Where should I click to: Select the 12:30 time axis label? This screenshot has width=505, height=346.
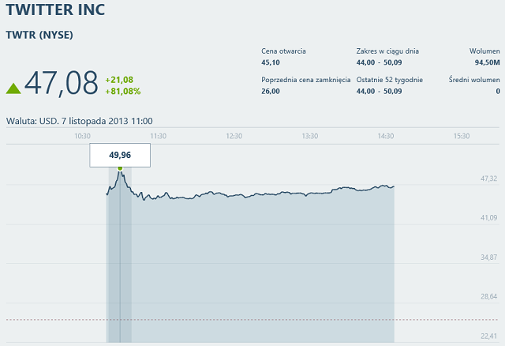(234, 136)
